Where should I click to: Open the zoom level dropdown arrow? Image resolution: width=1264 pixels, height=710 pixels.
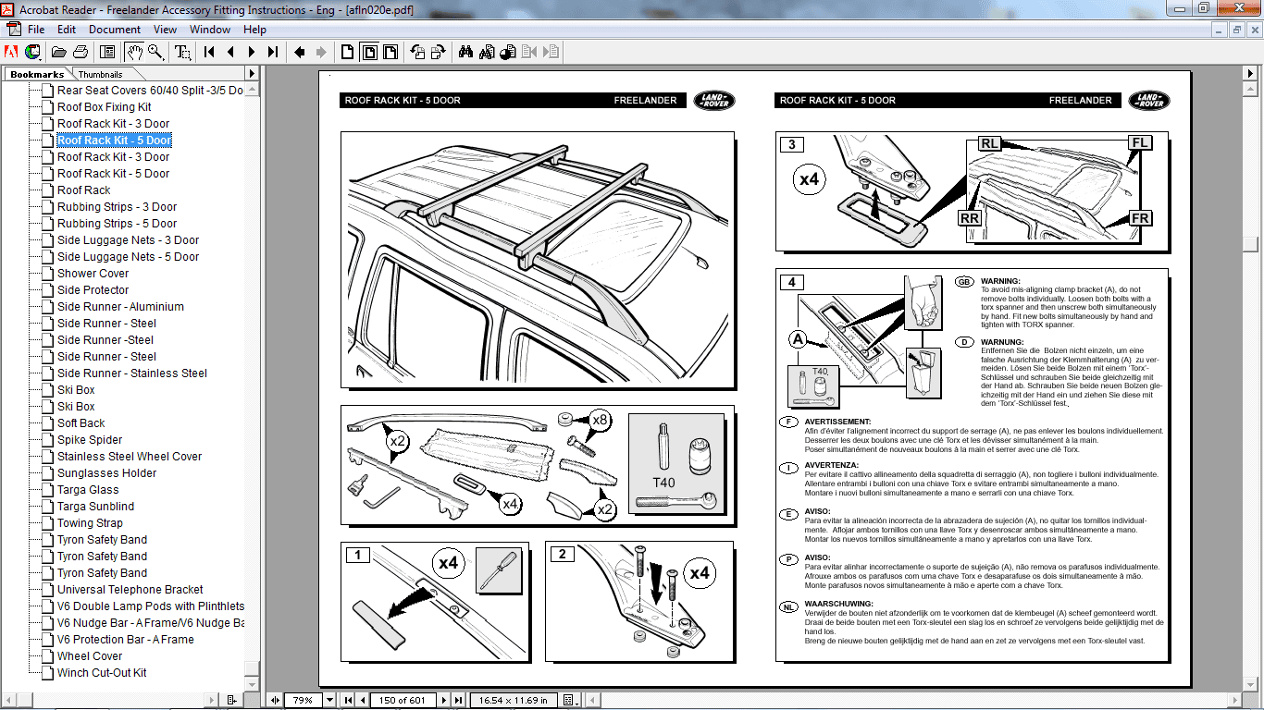(330, 700)
